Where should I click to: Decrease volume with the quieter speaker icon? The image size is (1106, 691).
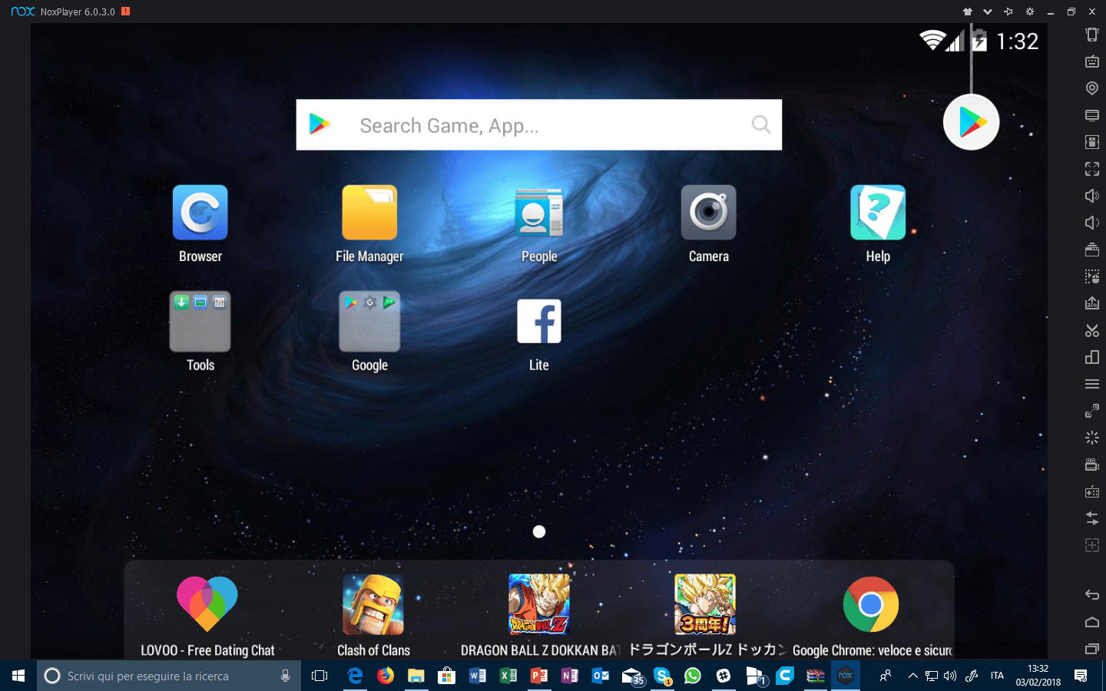click(x=1092, y=223)
